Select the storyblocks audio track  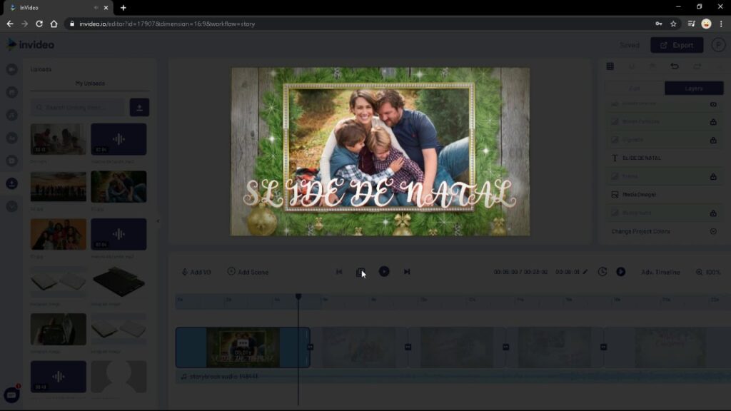(453, 377)
